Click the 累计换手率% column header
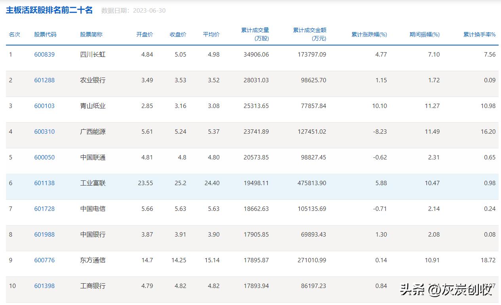This screenshot has width=501, height=305. [480, 34]
